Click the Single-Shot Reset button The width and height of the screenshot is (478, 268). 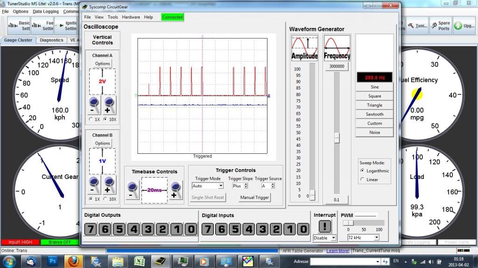pyautogui.click(x=208, y=197)
